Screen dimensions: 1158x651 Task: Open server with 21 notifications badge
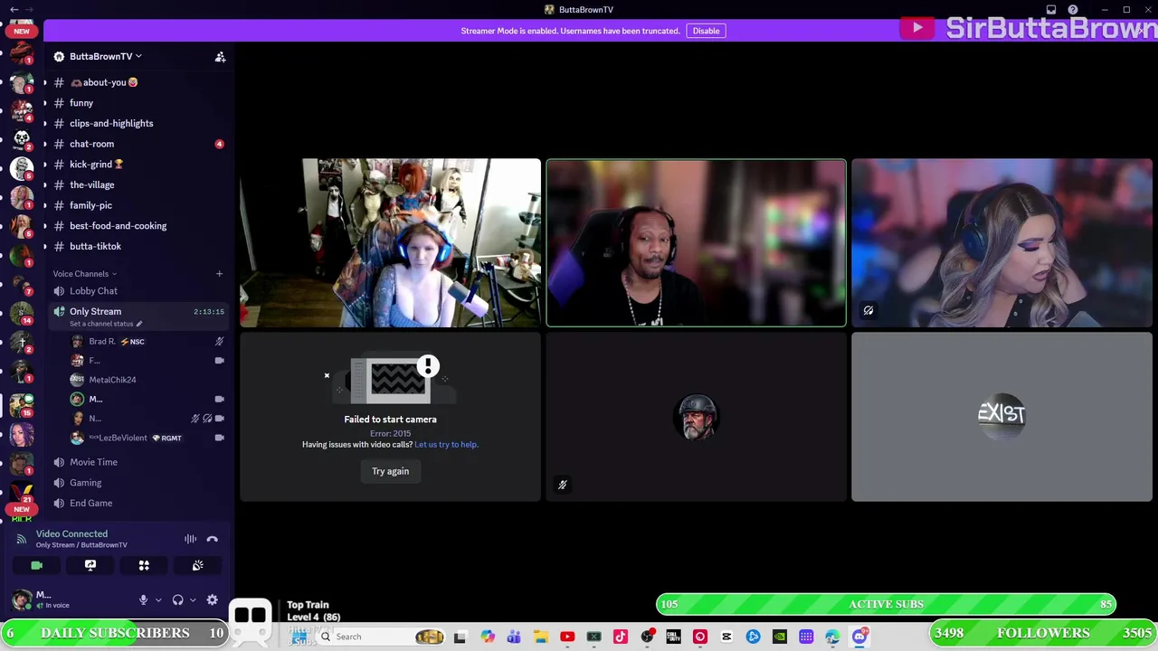coord(22,493)
